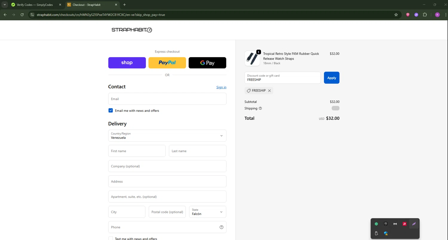Click into the First name field

point(137,151)
